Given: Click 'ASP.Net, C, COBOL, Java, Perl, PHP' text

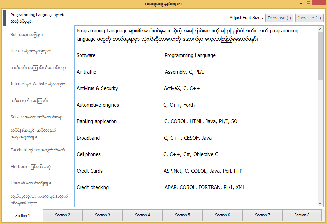Looking at the screenshot, I should (x=203, y=171).
